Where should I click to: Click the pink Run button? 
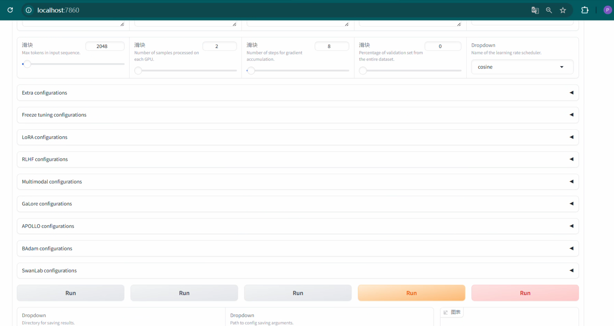[x=525, y=293]
